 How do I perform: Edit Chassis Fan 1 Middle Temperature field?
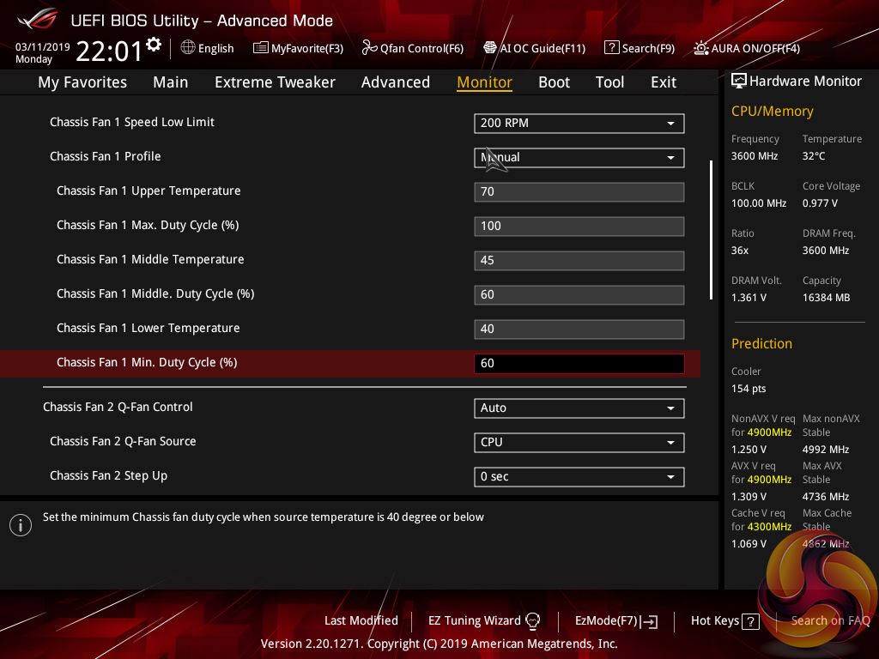tap(579, 260)
